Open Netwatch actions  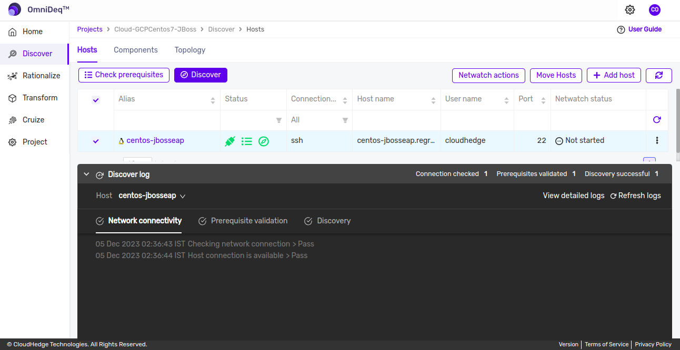pyautogui.click(x=488, y=76)
